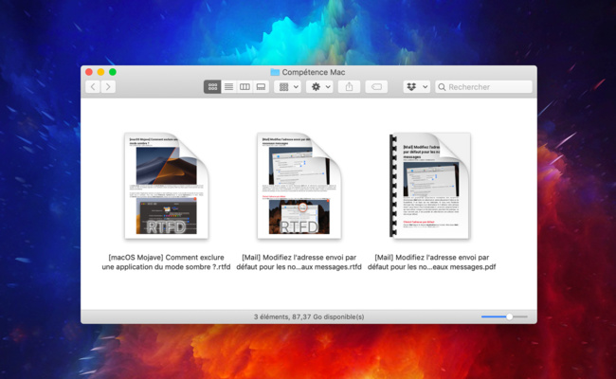Open the Dropbox toolbar dropdown
Image resolution: width=616 pixels, height=379 pixels.
(416, 86)
